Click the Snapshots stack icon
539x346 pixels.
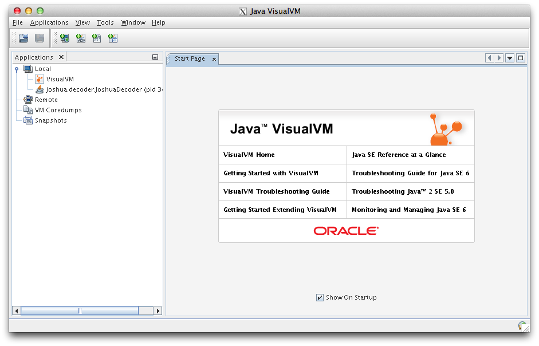point(28,120)
